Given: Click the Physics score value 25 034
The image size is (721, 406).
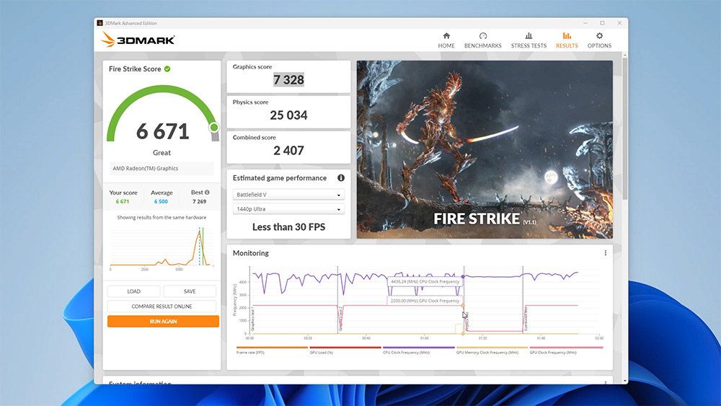Looking at the screenshot, I should click(289, 115).
